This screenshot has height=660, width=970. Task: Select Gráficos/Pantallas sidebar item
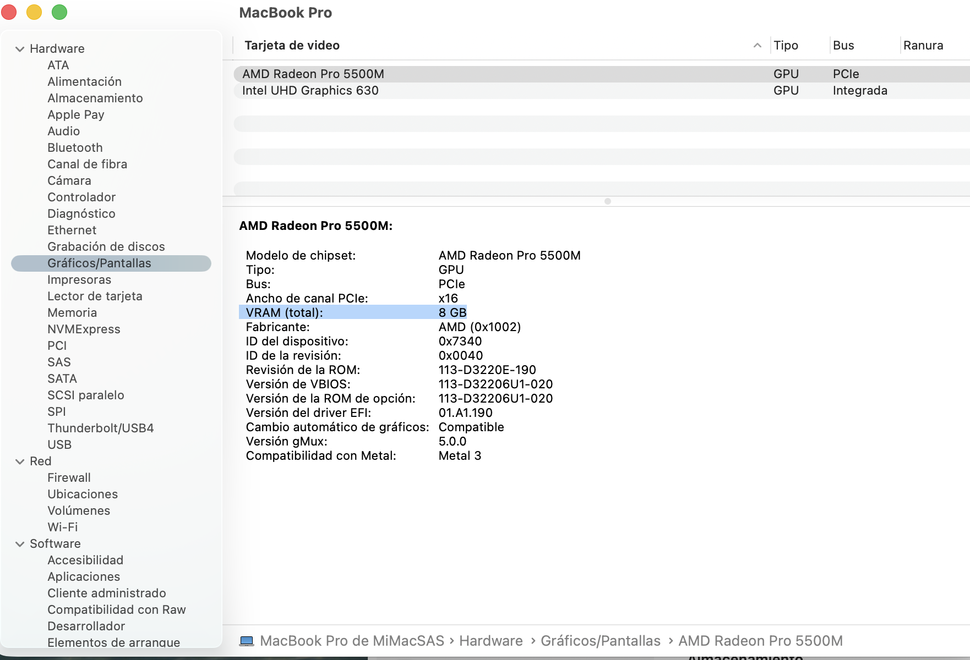pyautogui.click(x=111, y=263)
